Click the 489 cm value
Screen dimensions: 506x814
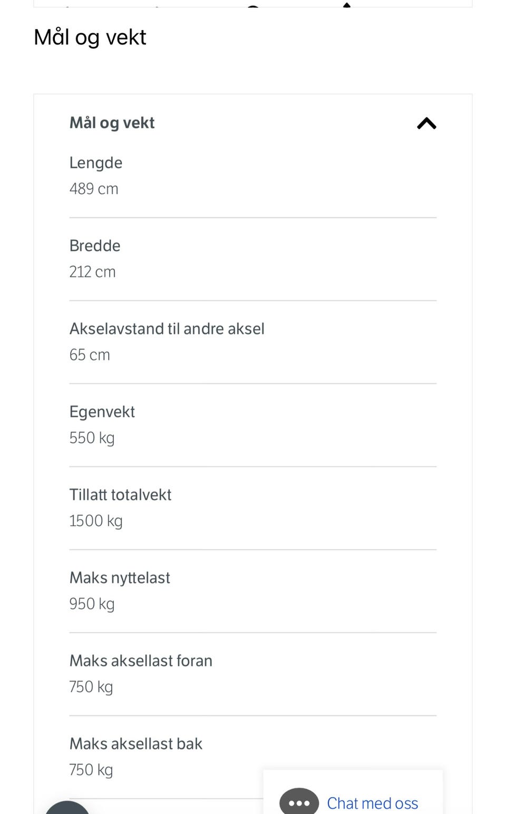coord(94,188)
